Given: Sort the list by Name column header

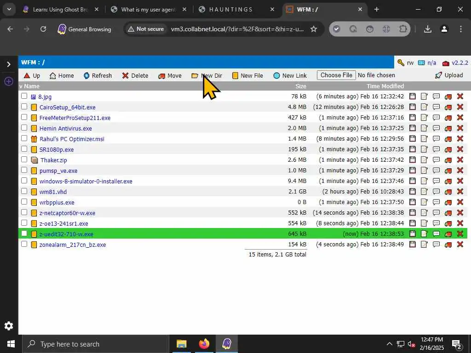Looking at the screenshot, I should click(x=32, y=86).
